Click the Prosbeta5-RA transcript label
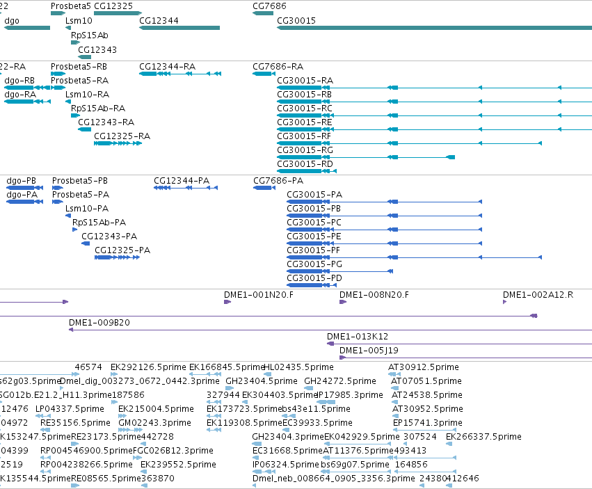The width and height of the screenshot is (592, 489). pos(79,81)
